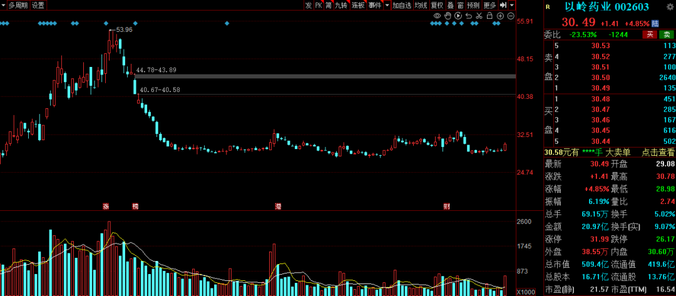Click the 点击查看 link
The width and height of the screenshot is (676, 296).
click(x=658, y=152)
